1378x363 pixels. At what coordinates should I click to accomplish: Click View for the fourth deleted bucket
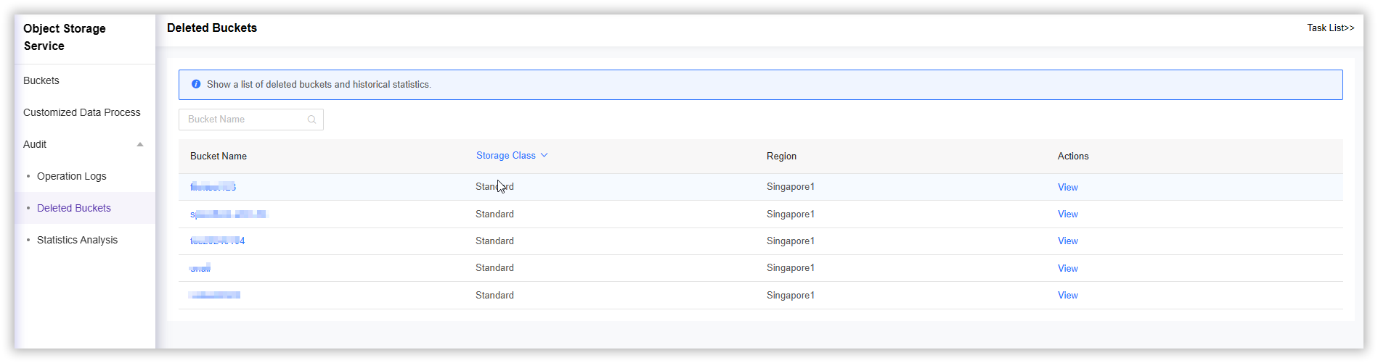pyautogui.click(x=1067, y=268)
